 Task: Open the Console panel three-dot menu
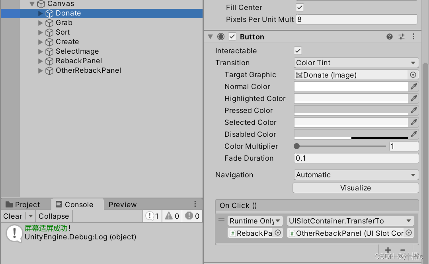point(195,204)
